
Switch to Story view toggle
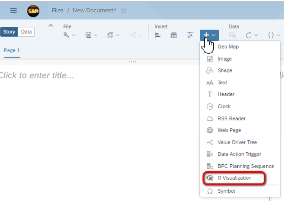[x=9, y=32]
